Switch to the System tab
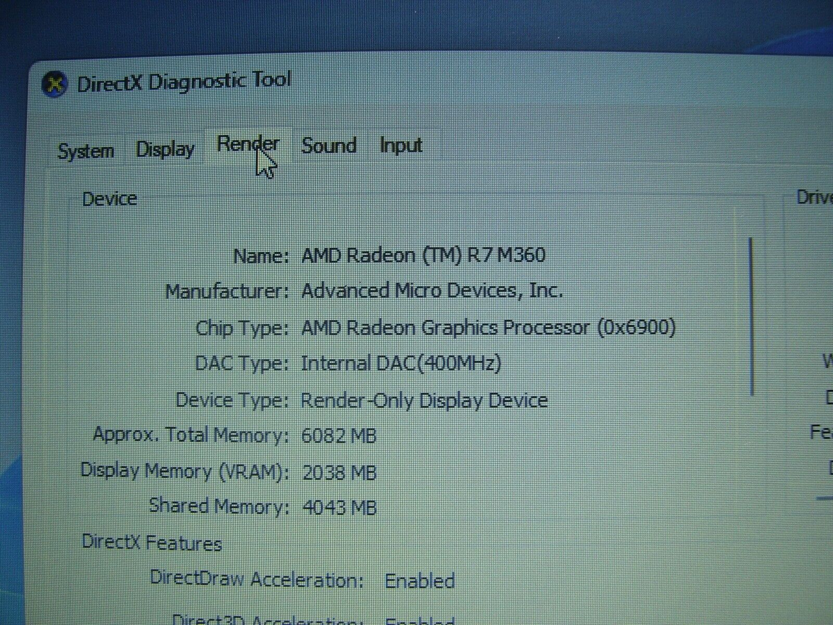Image resolution: width=833 pixels, height=625 pixels. pos(86,151)
